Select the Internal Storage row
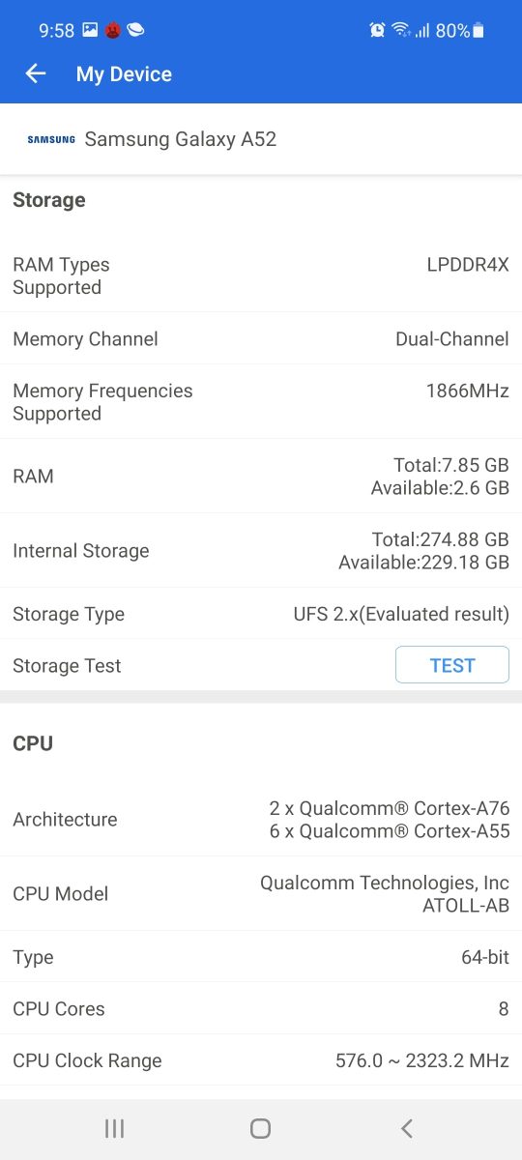522x1160 pixels. (x=261, y=550)
